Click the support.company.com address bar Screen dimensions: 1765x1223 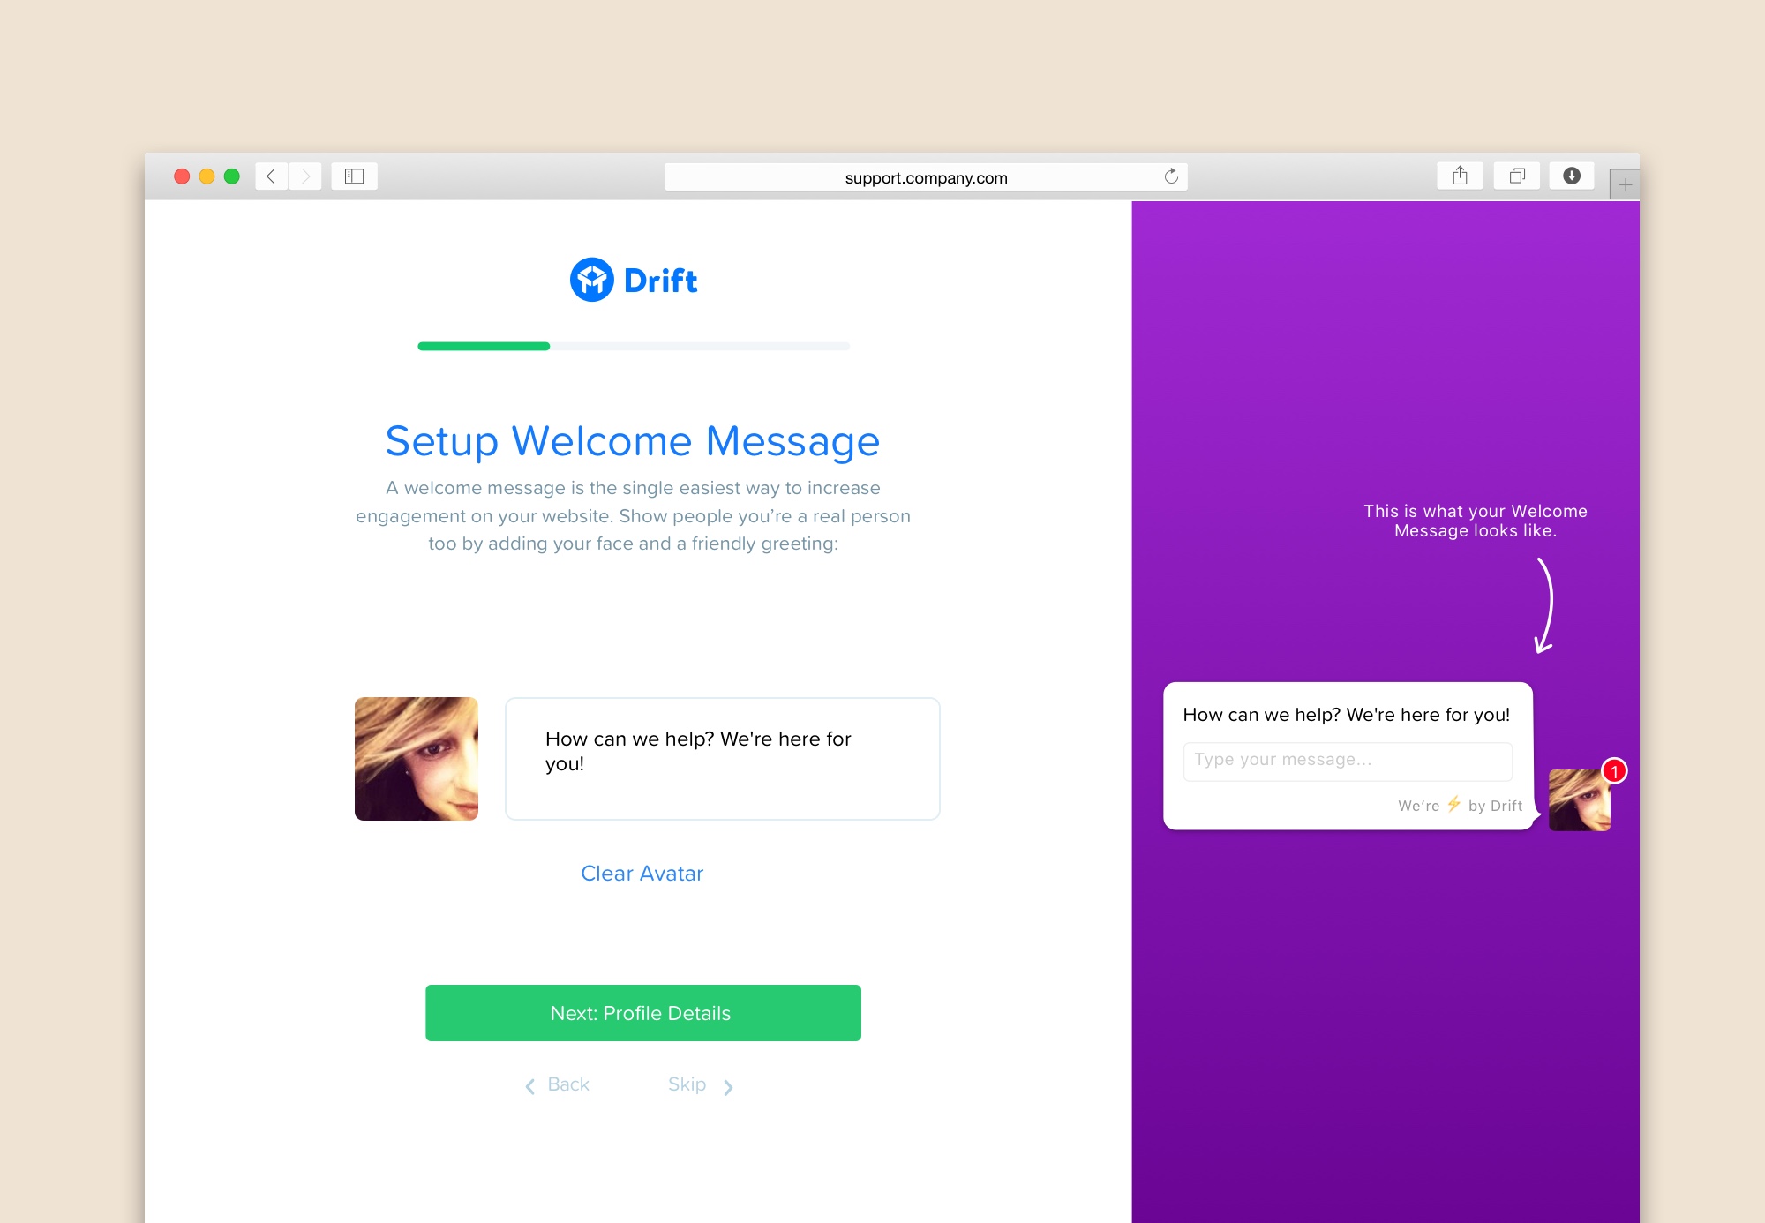coord(926,177)
